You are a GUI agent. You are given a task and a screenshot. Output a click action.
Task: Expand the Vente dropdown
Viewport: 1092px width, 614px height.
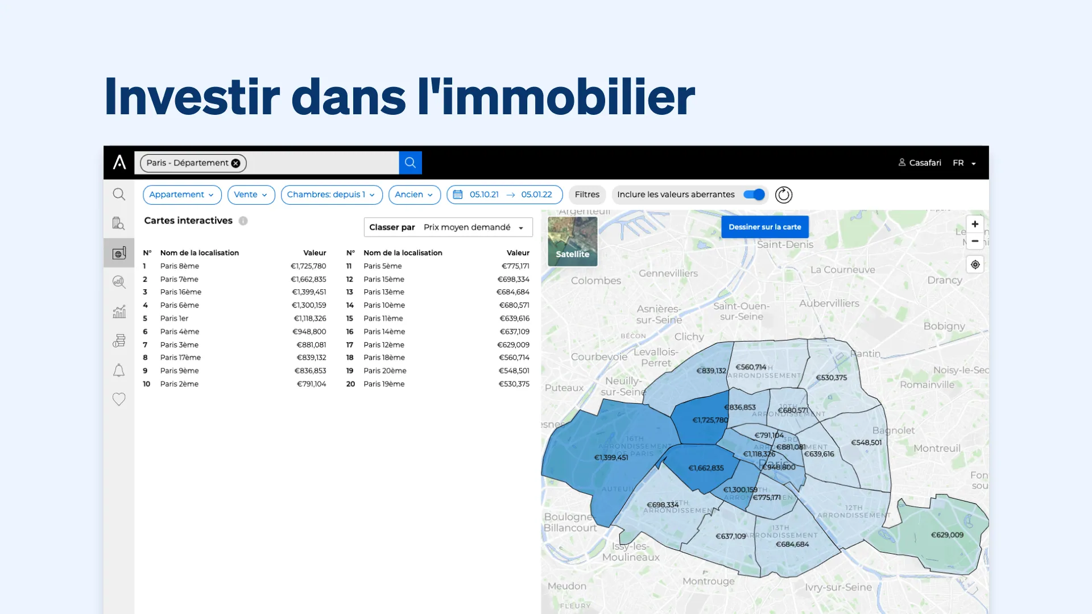pos(251,194)
